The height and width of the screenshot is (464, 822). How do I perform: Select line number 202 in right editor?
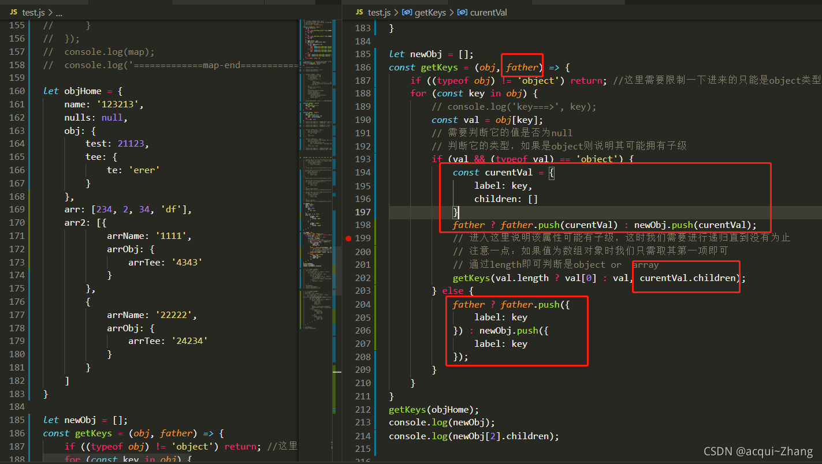363,278
